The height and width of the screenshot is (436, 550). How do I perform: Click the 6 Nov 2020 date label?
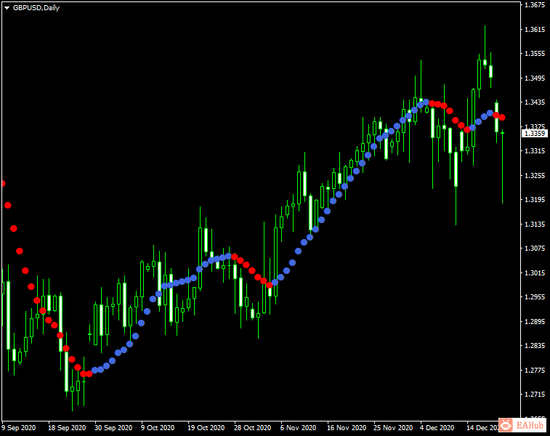(298, 428)
